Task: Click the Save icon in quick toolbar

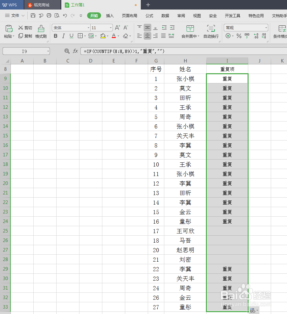Action: point(33,16)
